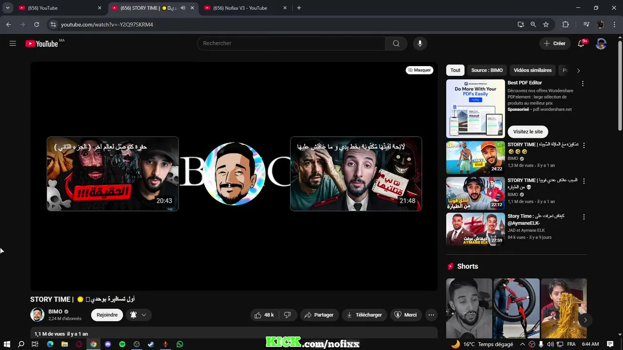623x350 pixels.
Task: Open OBS Studio from the taskbar
Action: coord(137,344)
